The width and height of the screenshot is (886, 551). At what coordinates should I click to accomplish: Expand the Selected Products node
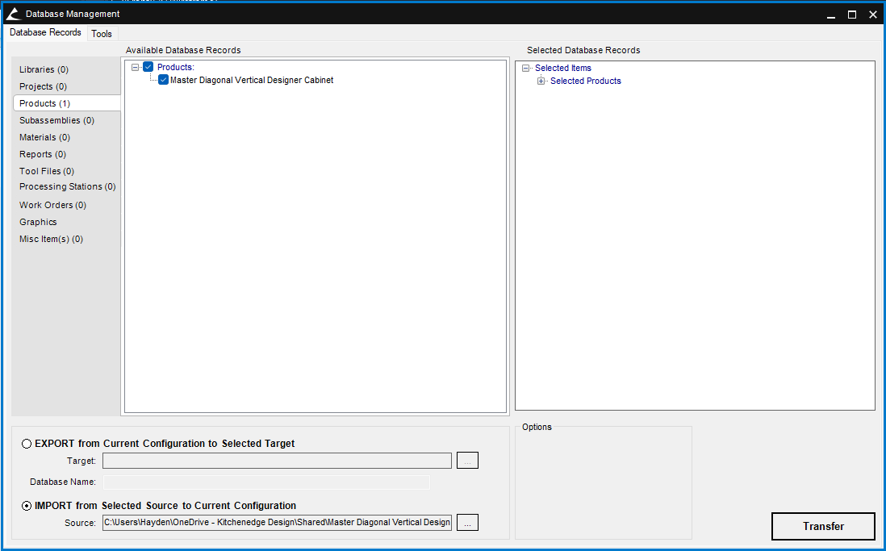click(x=541, y=81)
